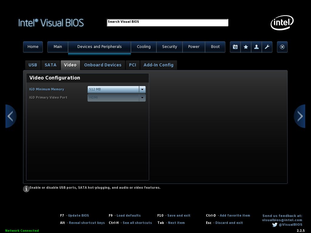Click the IGD Minimum Memory label

click(46, 89)
